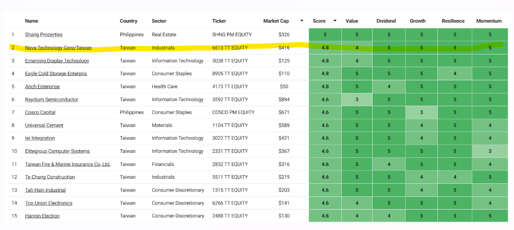Image resolution: width=514 pixels, height=230 pixels.
Task: Click Elitegroup's Momentum score 3
Action: (490, 151)
